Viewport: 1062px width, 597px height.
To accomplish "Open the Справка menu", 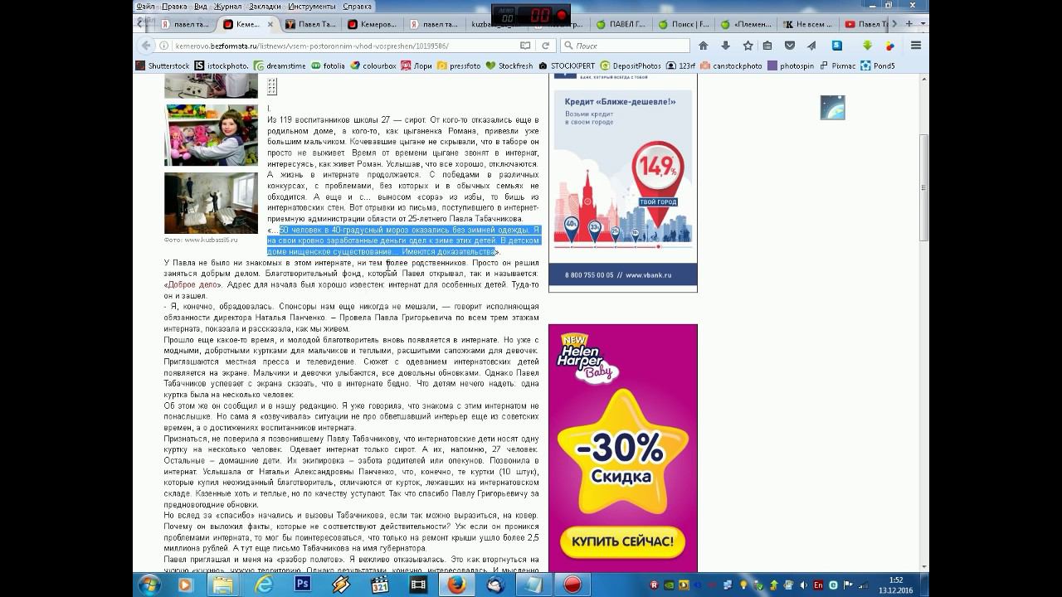I will point(358,7).
